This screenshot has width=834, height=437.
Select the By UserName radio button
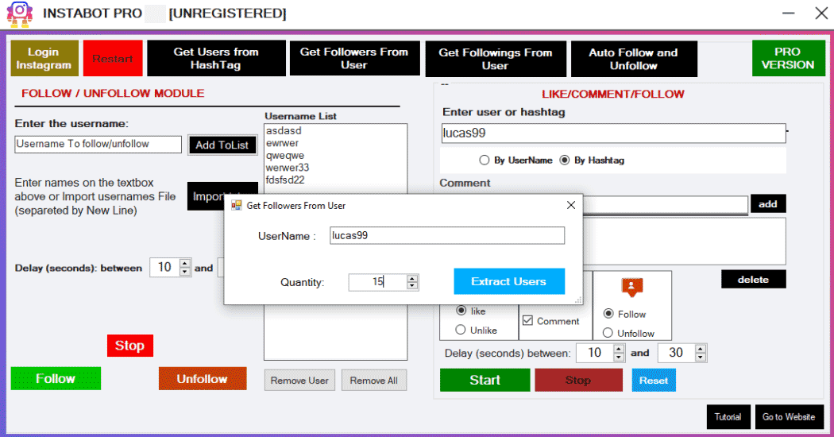[x=485, y=160]
